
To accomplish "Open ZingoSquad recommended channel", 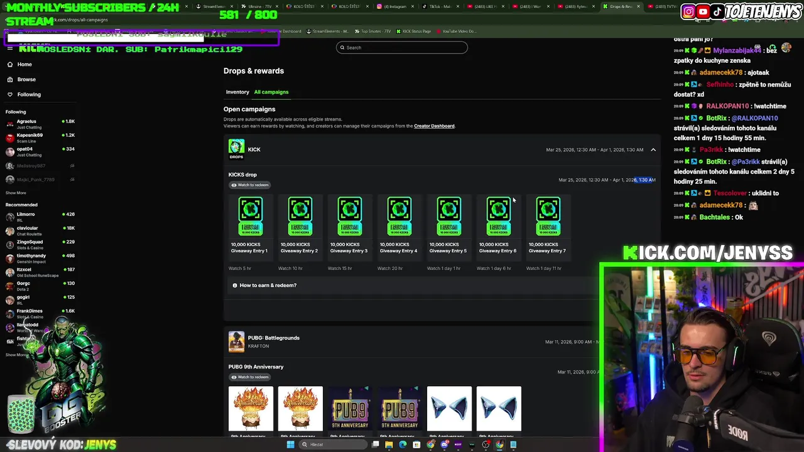I will [40, 244].
